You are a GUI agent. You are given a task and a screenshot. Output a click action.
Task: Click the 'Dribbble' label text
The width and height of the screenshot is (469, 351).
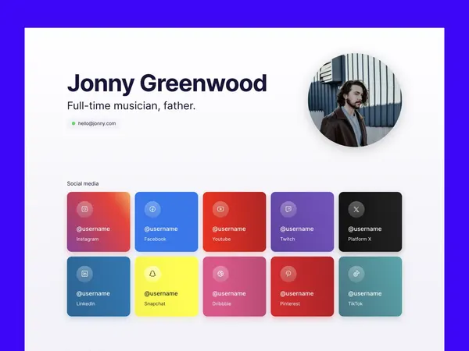tap(222, 303)
